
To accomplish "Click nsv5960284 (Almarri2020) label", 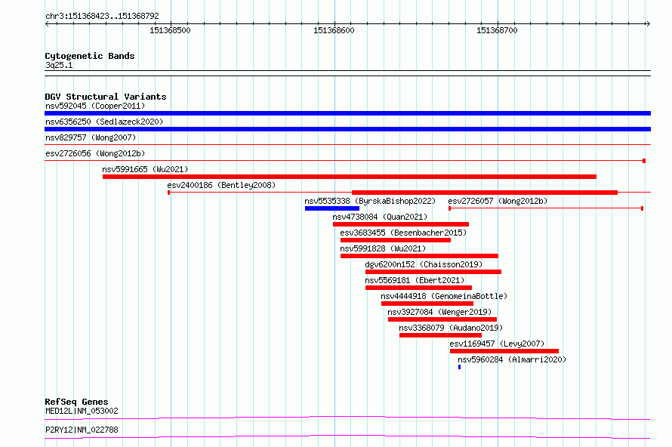I will point(512,359).
